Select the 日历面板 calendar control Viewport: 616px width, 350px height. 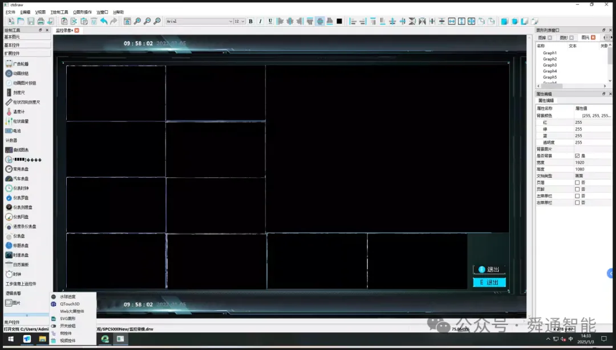17,264
